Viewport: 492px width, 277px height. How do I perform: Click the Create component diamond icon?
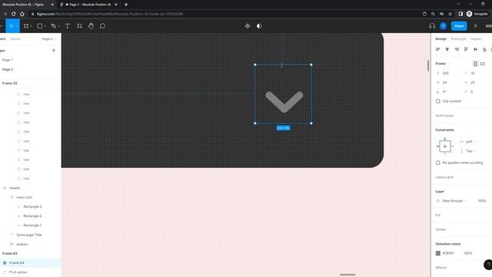[x=248, y=26]
